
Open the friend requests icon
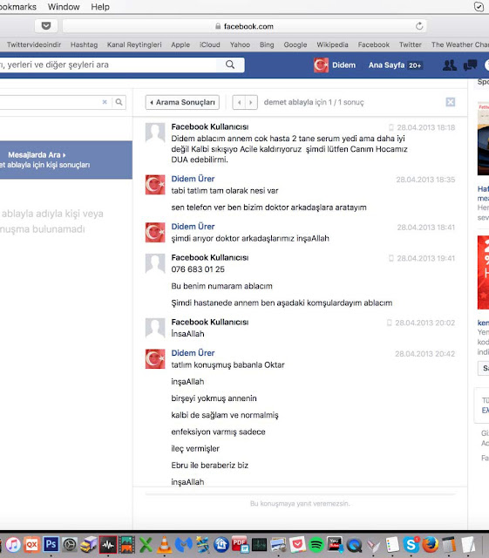tap(450, 65)
